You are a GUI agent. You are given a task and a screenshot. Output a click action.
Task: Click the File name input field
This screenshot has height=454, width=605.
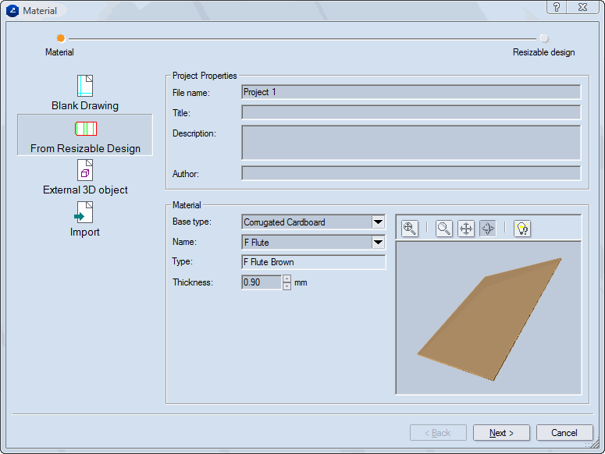[411, 92]
